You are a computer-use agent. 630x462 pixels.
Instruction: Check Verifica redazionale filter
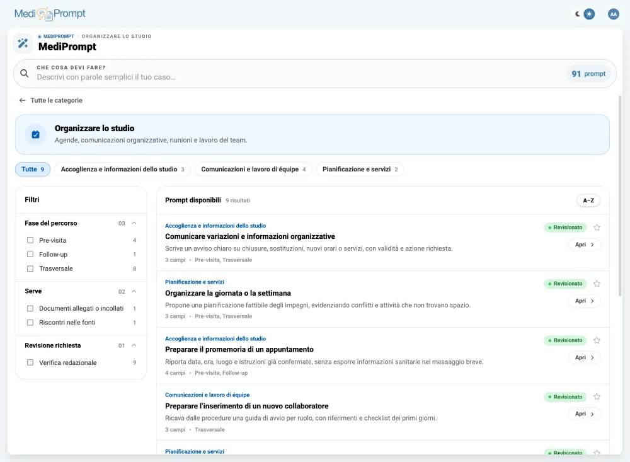(x=30, y=362)
